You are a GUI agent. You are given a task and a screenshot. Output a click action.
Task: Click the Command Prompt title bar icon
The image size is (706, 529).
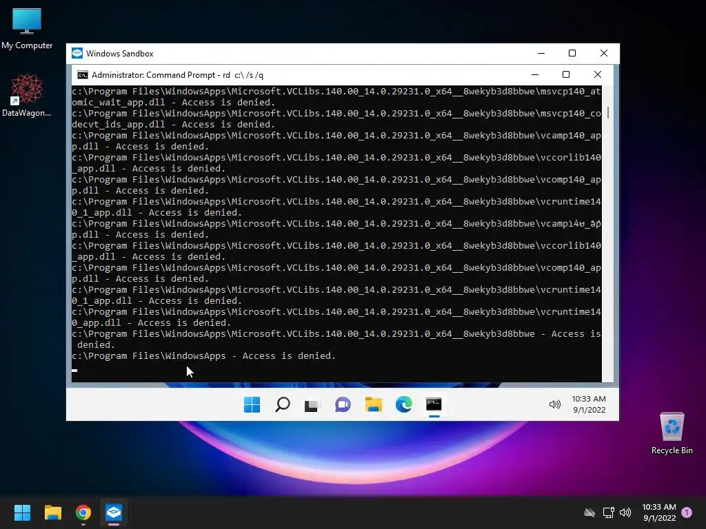point(83,74)
